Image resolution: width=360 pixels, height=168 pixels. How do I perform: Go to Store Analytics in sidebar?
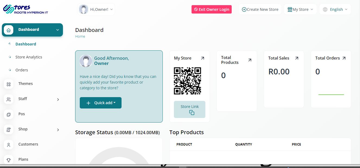coord(29,57)
